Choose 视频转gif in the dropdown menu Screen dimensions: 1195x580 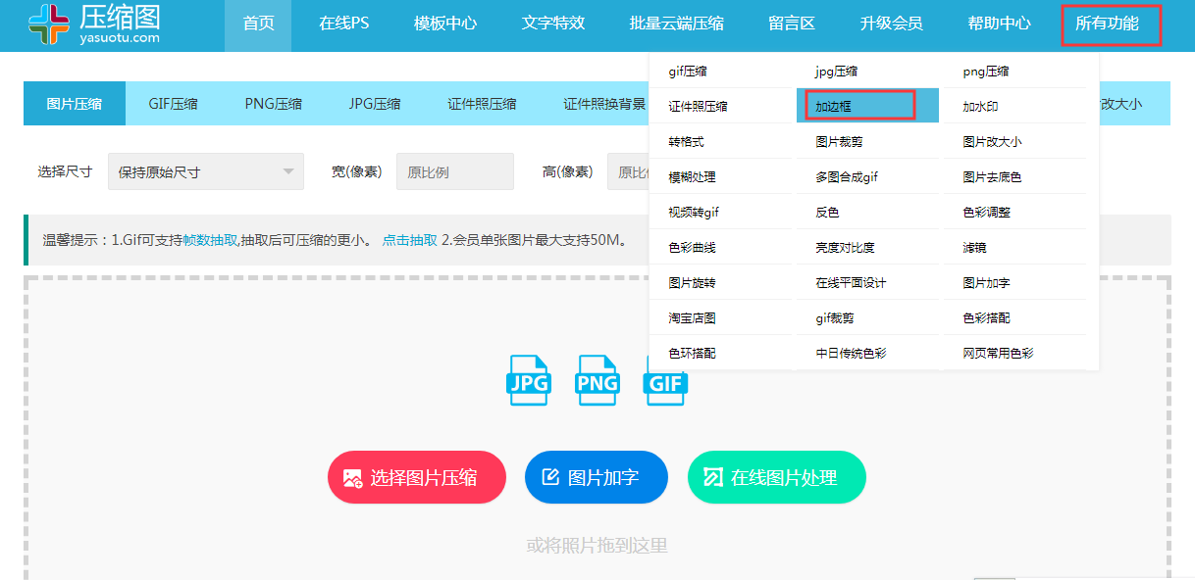[695, 213]
